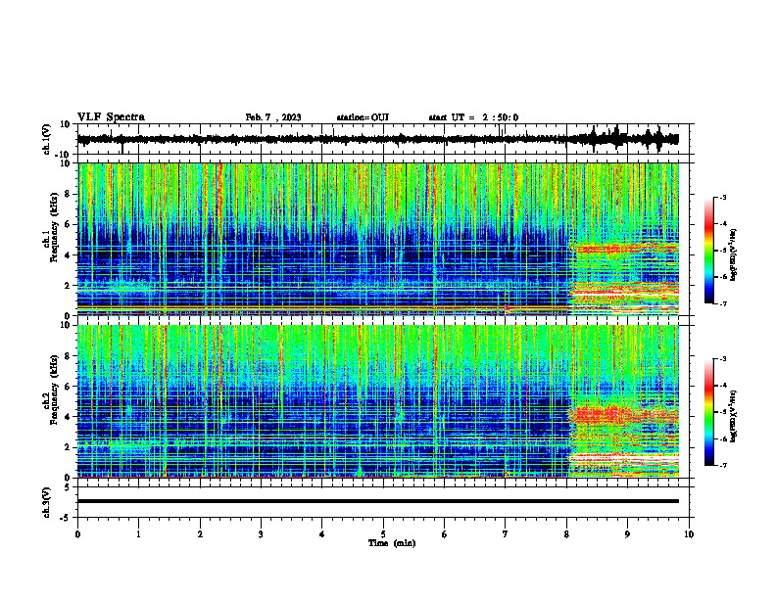Click the ch.2 spectrogram color scale bar
This screenshot has height=599, width=776.
click(x=708, y=412)
